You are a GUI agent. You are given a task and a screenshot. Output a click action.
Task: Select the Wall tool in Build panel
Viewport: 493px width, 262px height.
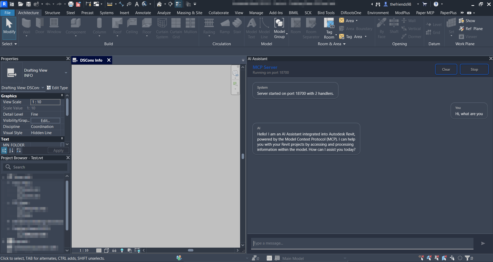[26, 27]
